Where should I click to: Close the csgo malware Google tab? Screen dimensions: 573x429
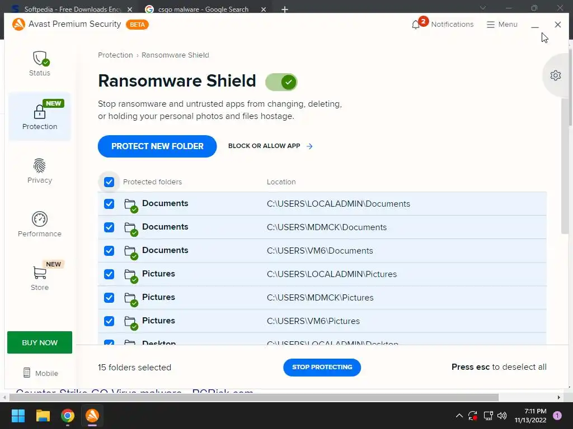264,9
